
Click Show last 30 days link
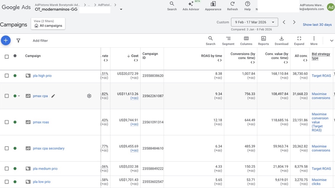tap(317, 25)
